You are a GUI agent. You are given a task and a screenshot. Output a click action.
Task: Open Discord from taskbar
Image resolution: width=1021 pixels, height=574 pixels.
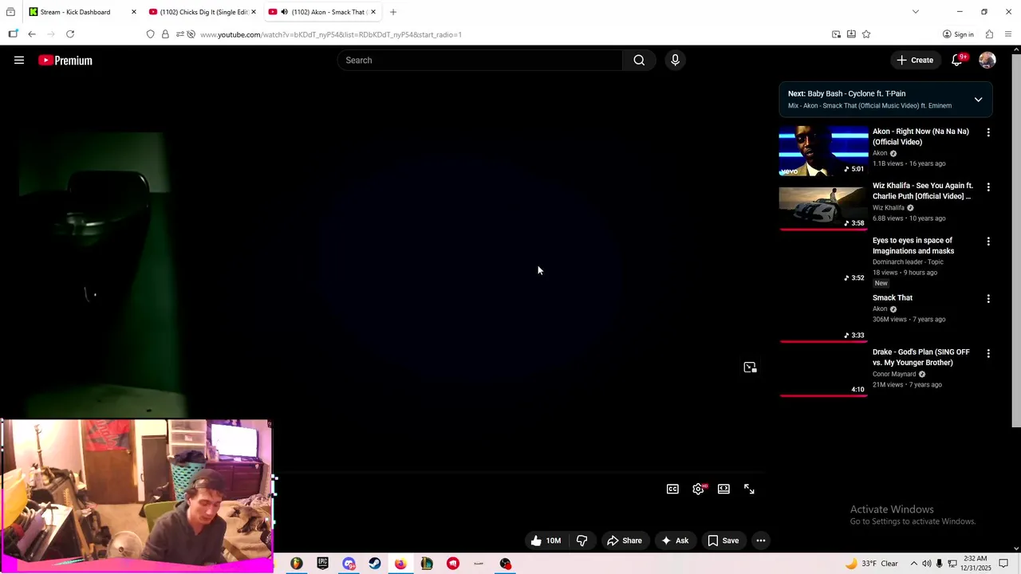349,564
